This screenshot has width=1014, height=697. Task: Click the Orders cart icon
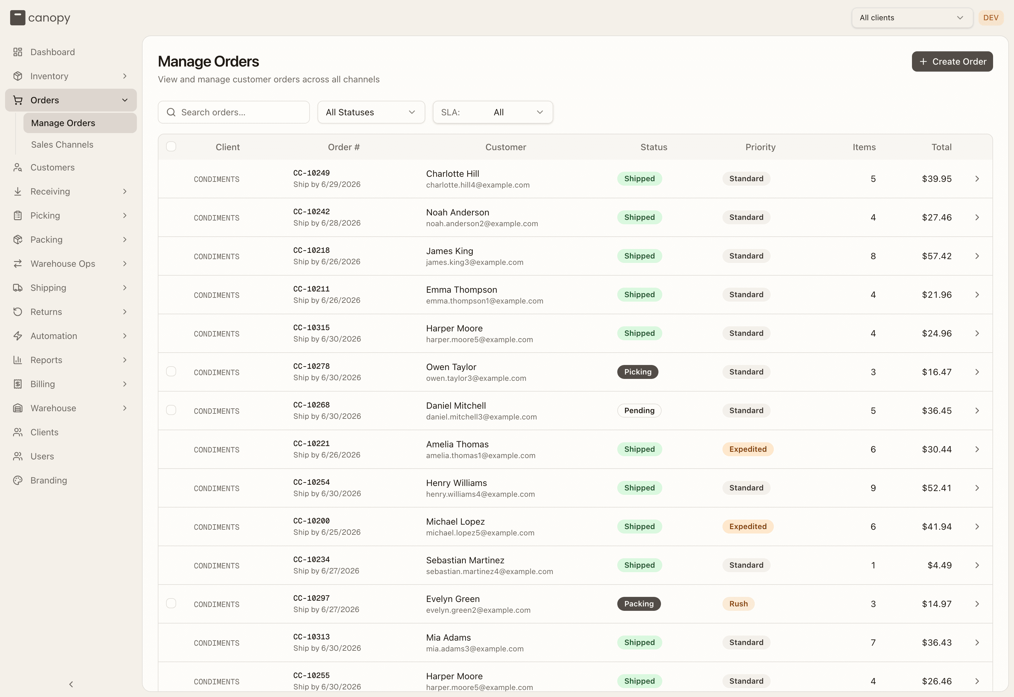point(17,100)
